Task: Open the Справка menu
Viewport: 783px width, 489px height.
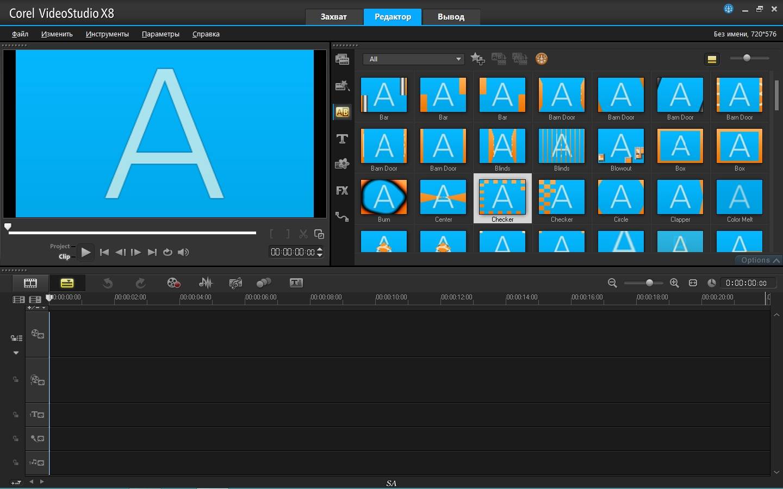Action: (x=206, y=34)
